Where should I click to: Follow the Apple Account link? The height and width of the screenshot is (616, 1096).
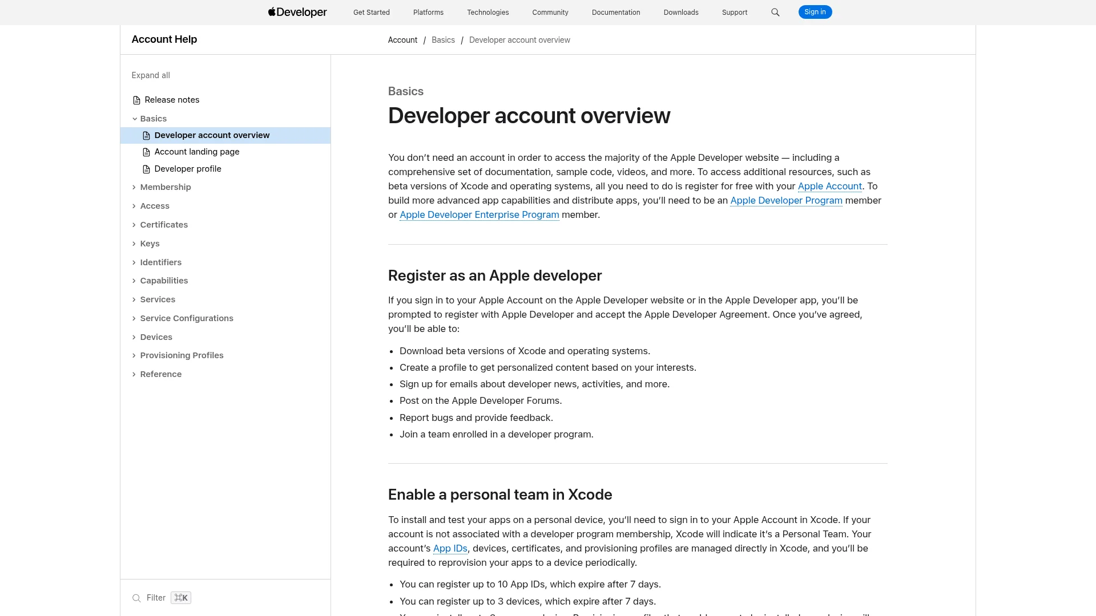point(830,186)
